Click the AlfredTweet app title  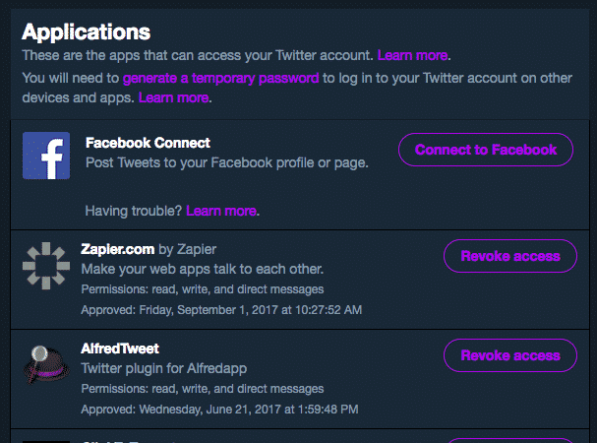click(x=120, y=348)
